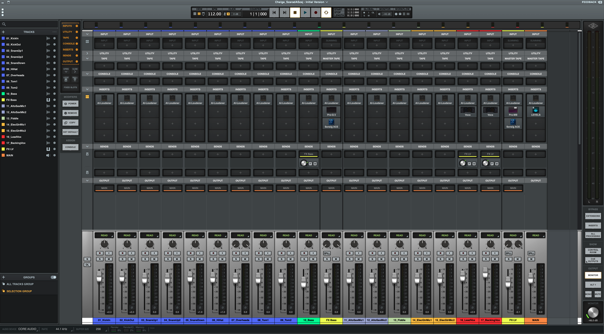Open the Sonsig ACE insert on the FX Bass channel
This screenshot has width=604, height=334.
[331, 124]
